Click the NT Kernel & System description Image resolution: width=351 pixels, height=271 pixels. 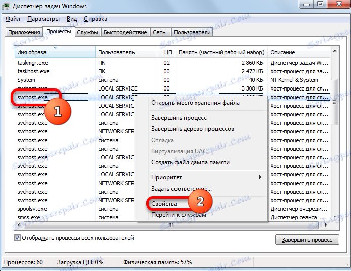294,80
